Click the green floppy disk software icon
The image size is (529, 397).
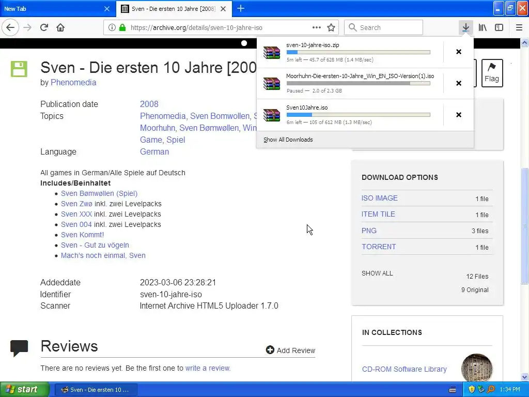(19, 69)
